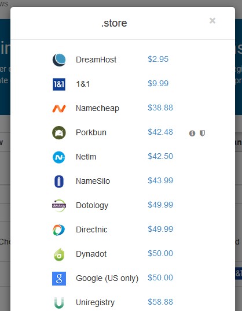Open DreamHost $2.95 price link
Image resolution: width=242 pixels, height=311 pixels.
click(158, 59)
